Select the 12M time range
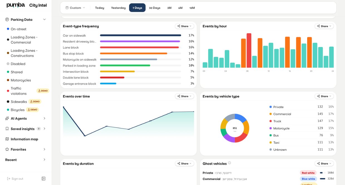This screenshot has height=185, width=345. (192, 8)
